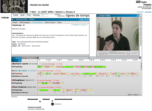Click the aide button
The image size is (152, 111).
tap(81, 19)
